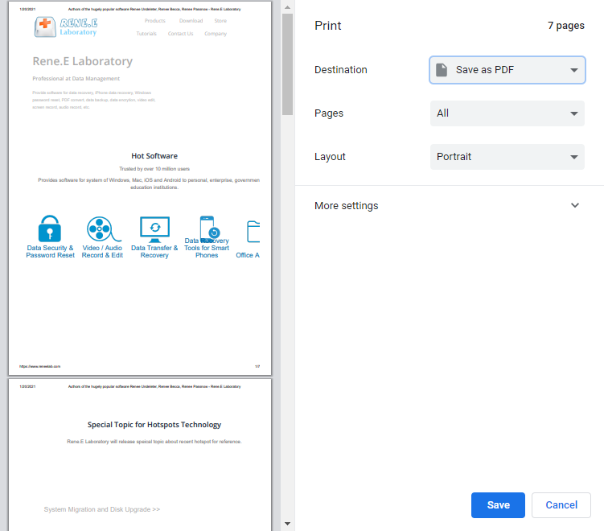Click the Products menu item in the preview

(x=155, y=21)
